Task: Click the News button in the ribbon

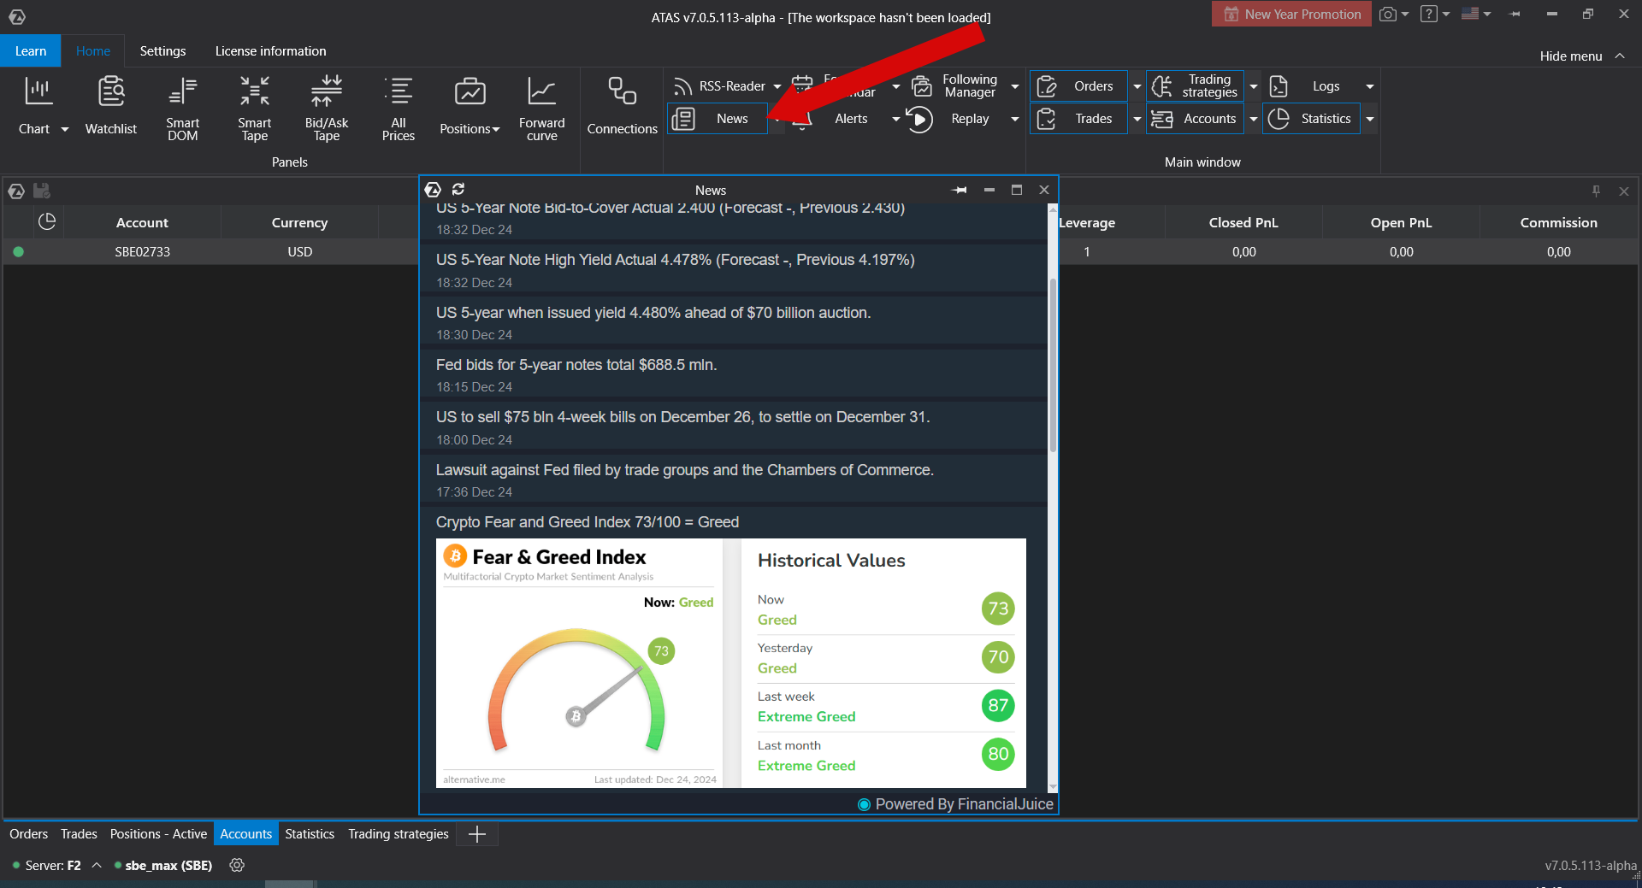Action: tap(717, 119)
